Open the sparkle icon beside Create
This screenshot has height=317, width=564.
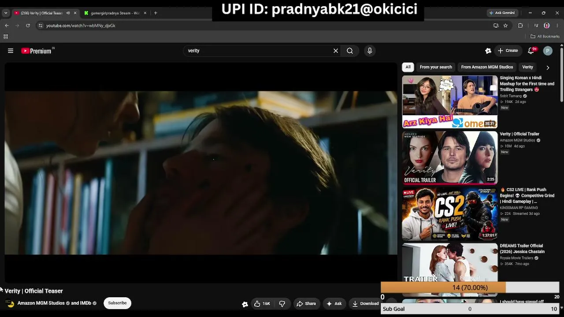tap(488, 51)
